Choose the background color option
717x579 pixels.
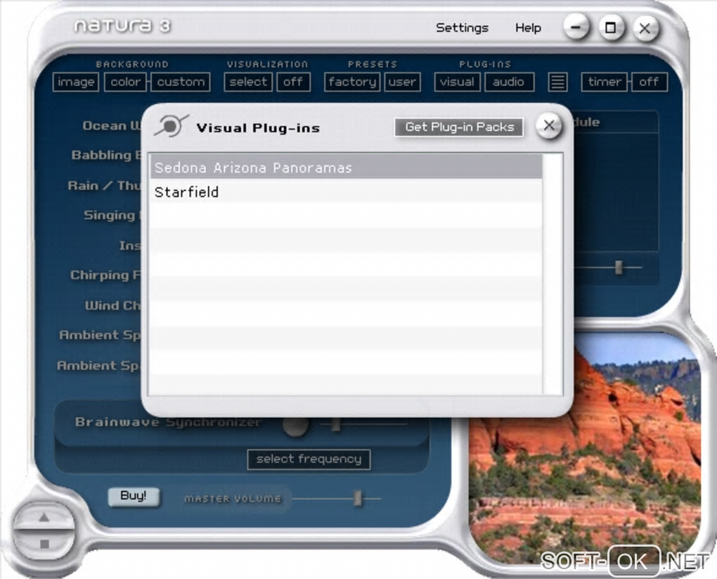(x=125, y=82)
